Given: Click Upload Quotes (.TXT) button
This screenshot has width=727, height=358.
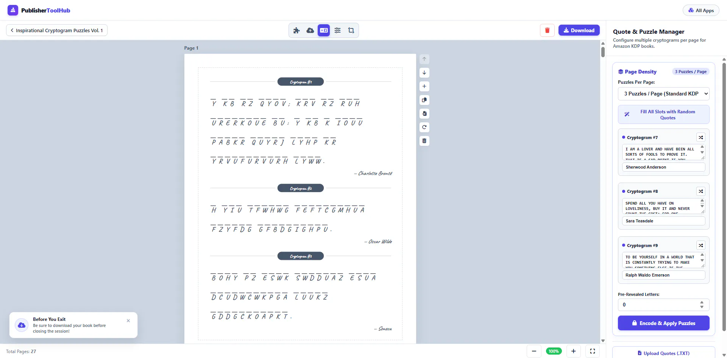Looking at the screenshot, I should pos(663,353).
